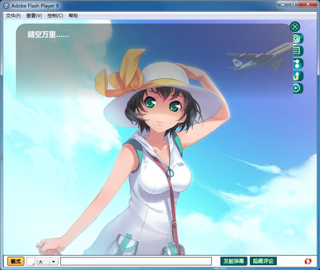Click the upload arrow icon in sidebar
Image resolution: width=320 pixels, height=270 pixels.
[x=298, y=76]
